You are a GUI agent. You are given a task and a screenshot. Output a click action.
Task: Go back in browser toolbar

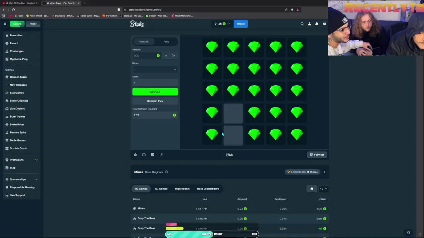coord(4,10)
